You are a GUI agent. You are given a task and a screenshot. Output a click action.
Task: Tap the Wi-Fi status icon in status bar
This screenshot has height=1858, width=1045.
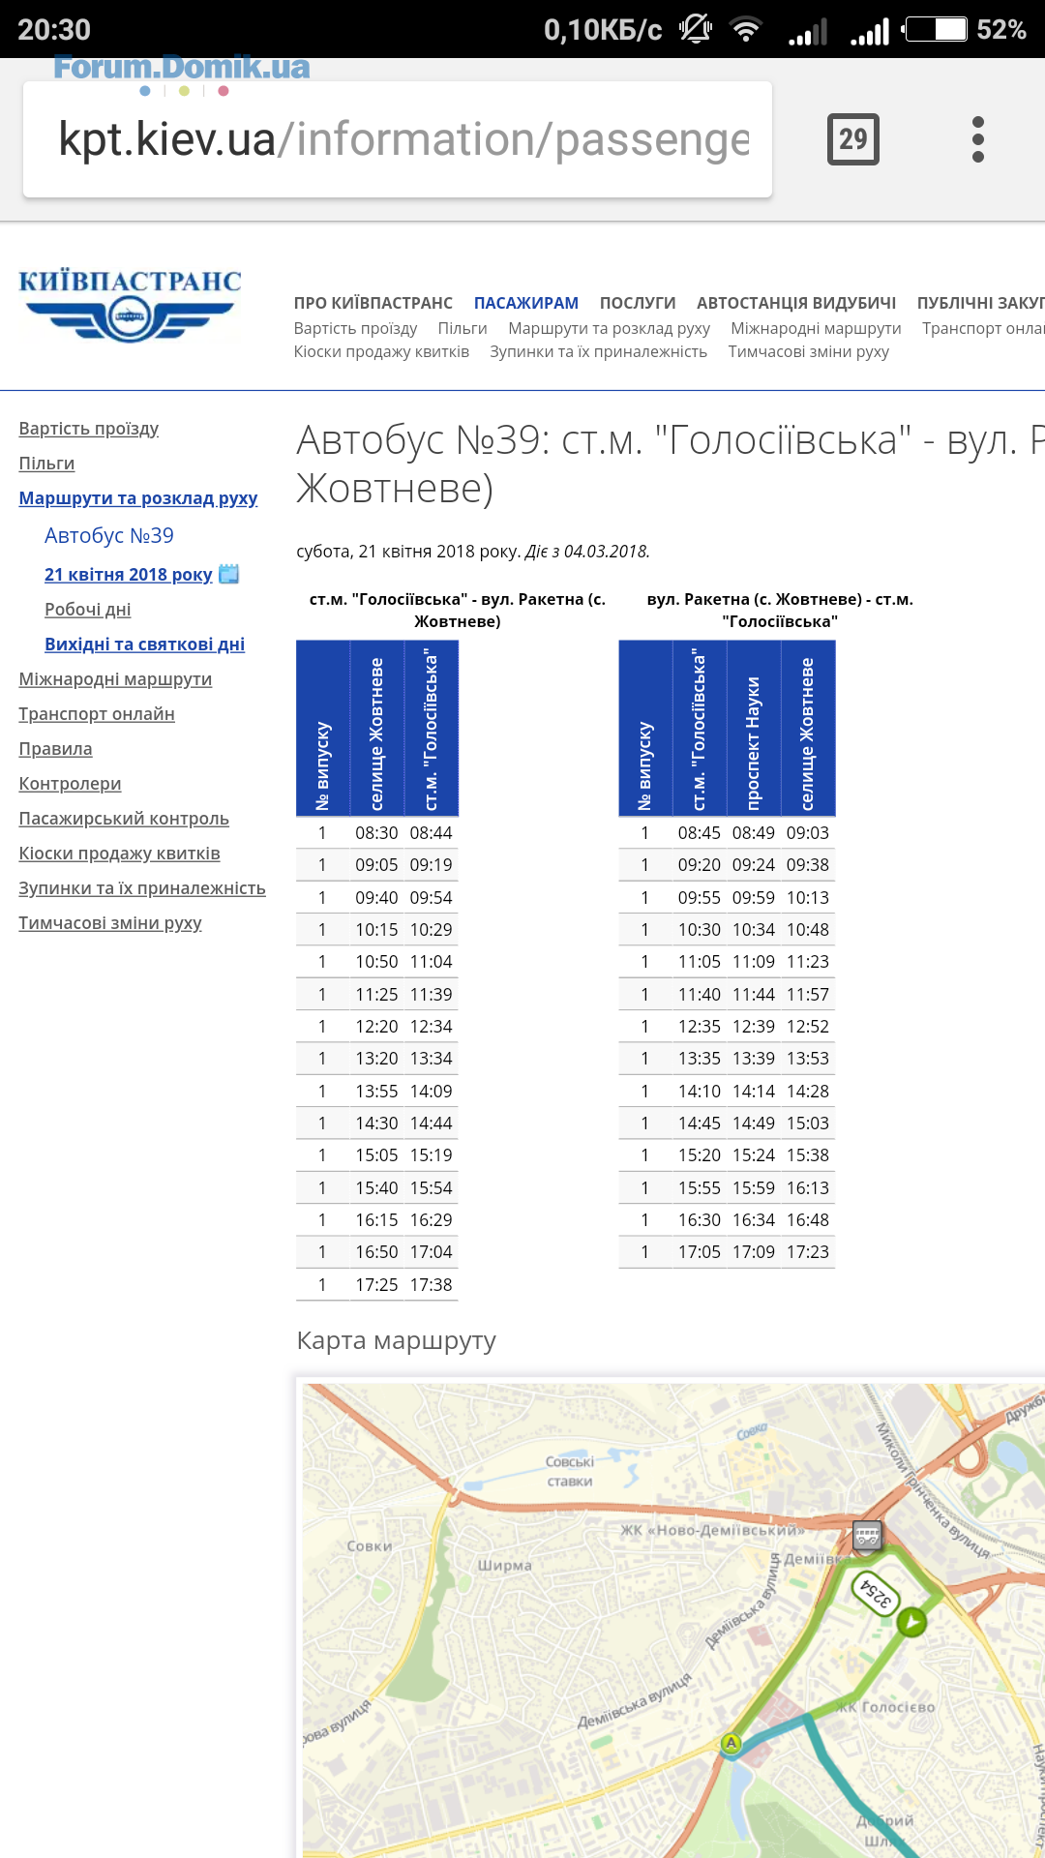point(745,30)
